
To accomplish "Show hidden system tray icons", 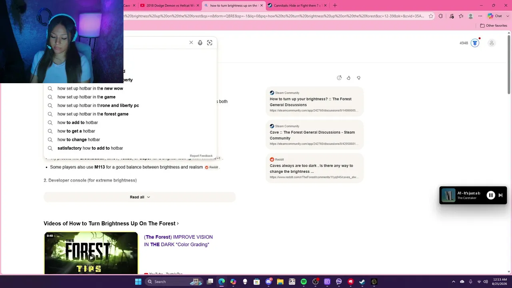I will 453,282.
